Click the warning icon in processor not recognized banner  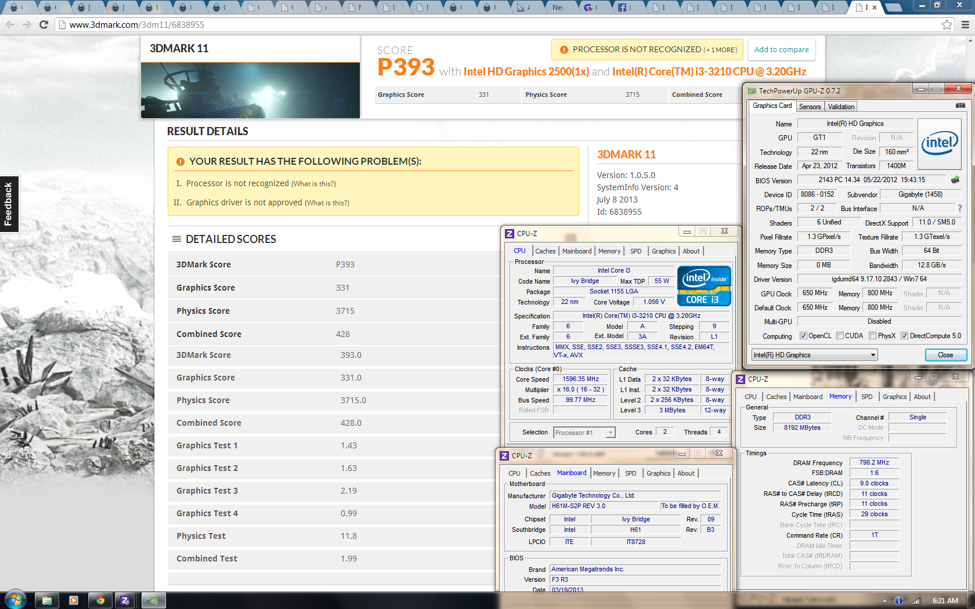(x=564, y=50)
